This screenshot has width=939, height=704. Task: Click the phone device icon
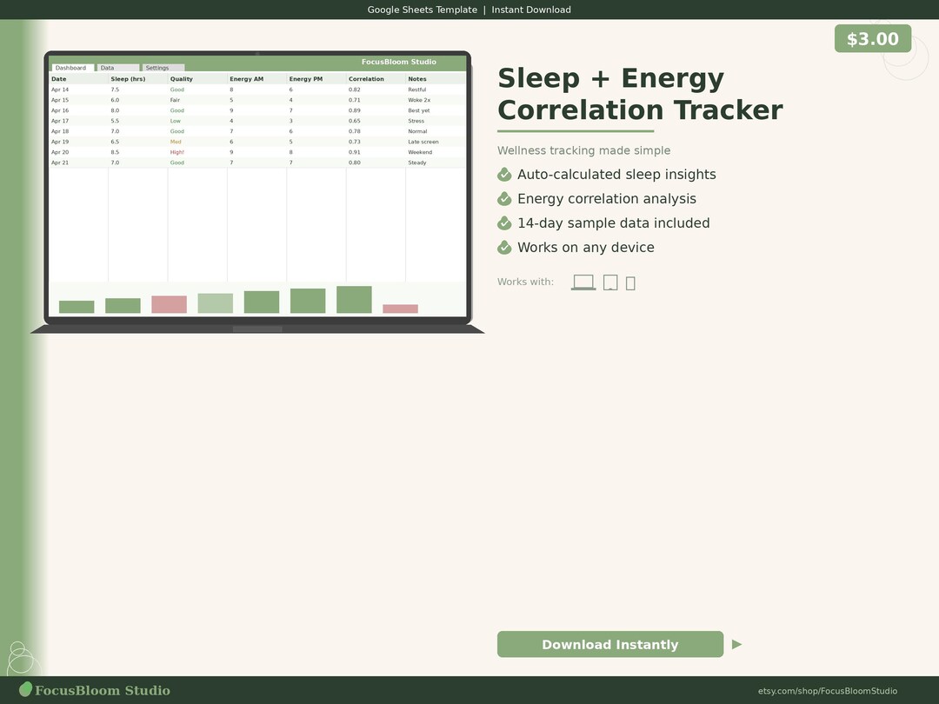tap(630, 283)
